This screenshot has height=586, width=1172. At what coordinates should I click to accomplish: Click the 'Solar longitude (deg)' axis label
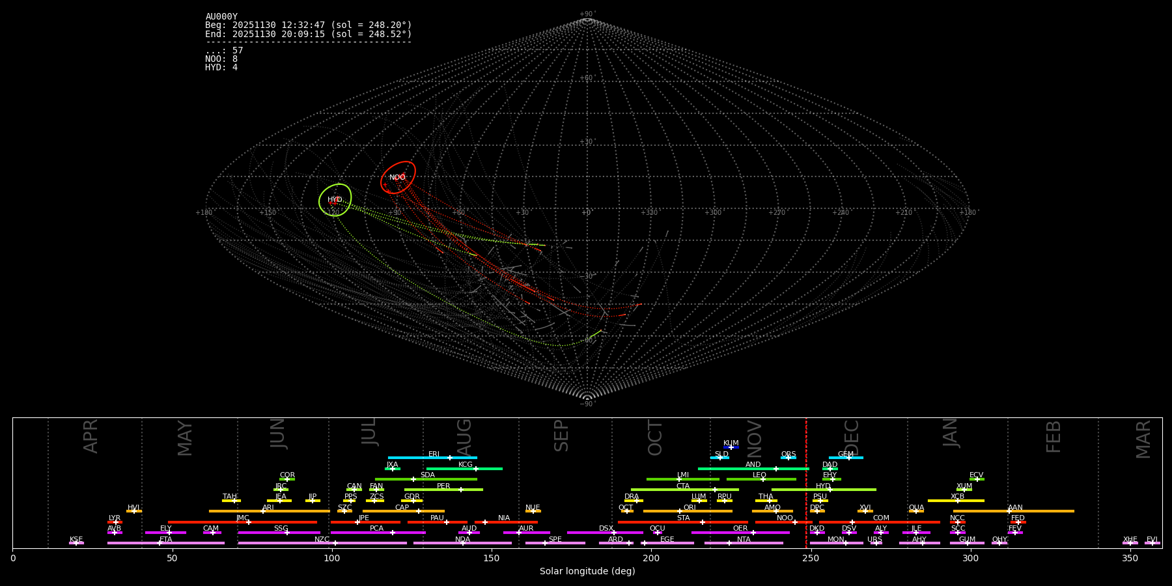pyautogui.click(x=587, y=571)
